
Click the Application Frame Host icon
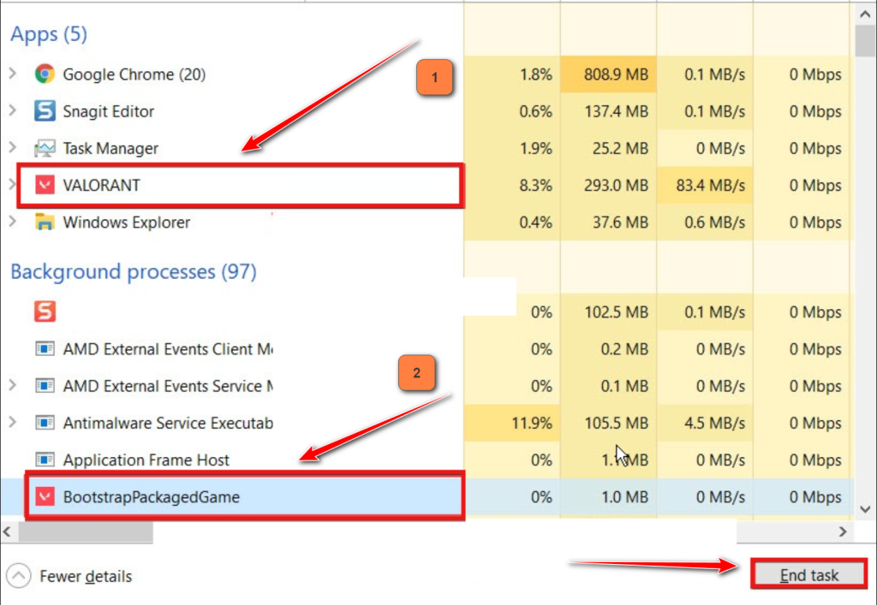tap(45, 460)
